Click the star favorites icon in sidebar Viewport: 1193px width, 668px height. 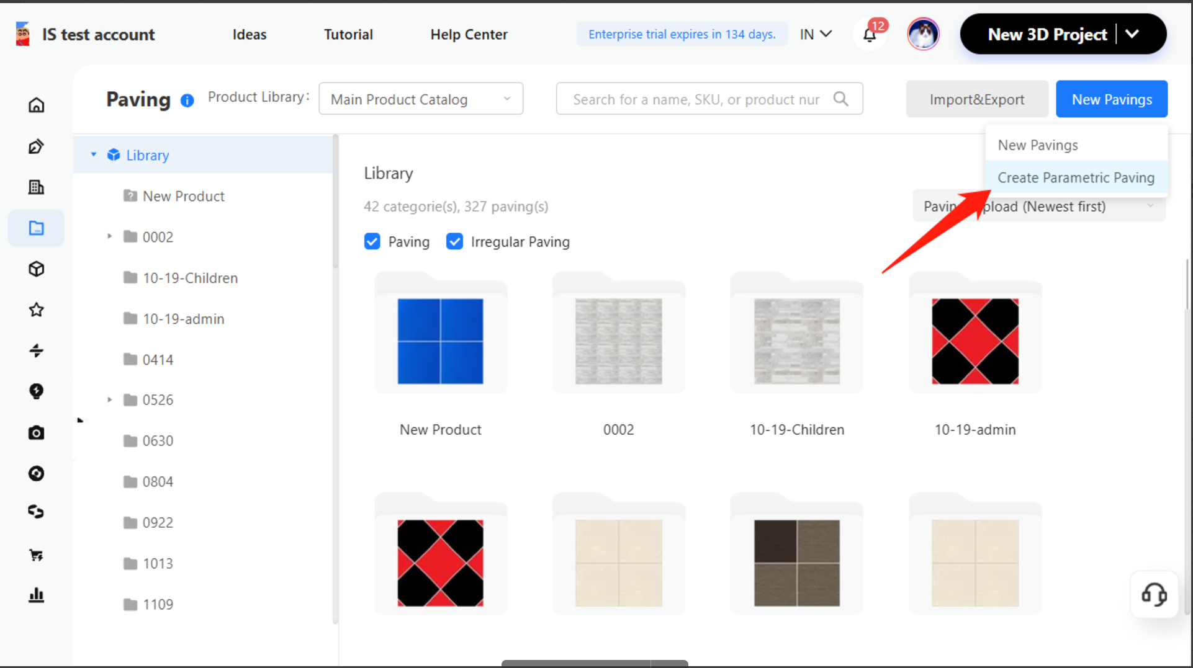click(36, 310)
